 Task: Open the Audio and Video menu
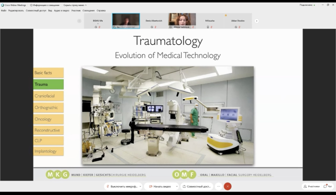tap(62, 11)
